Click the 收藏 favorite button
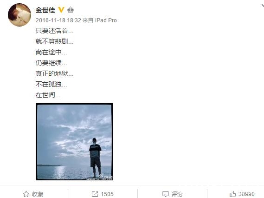 38,194
